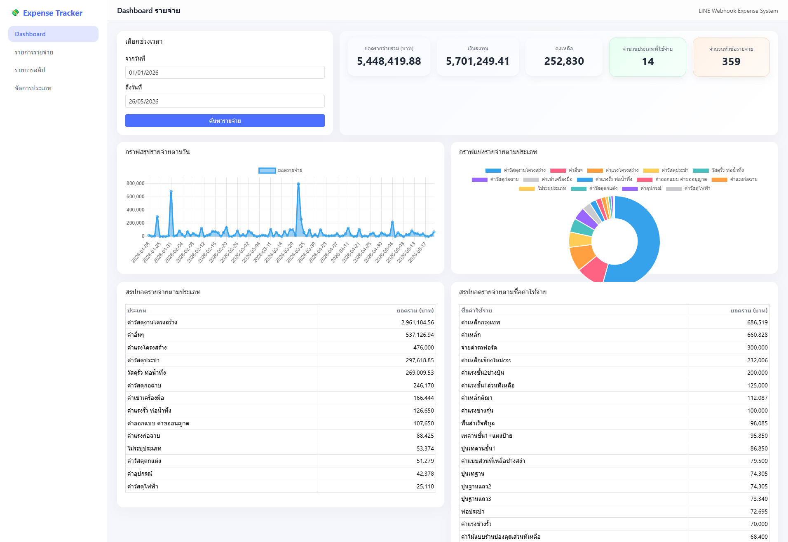
Task: Click the 2,961,184.56 amount cell
Action: point(376,322)
